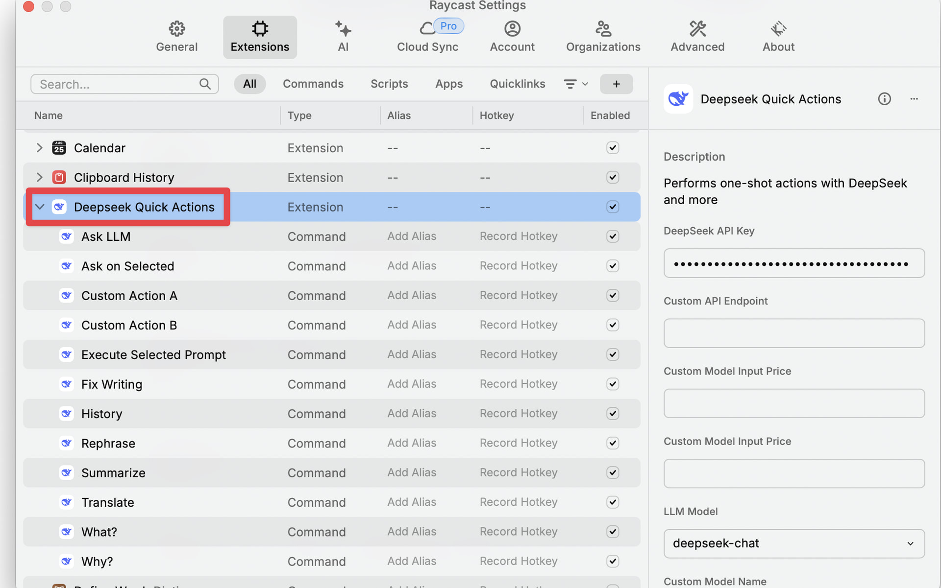Toggle the Why? enabled checkbox

click(613, 561)
